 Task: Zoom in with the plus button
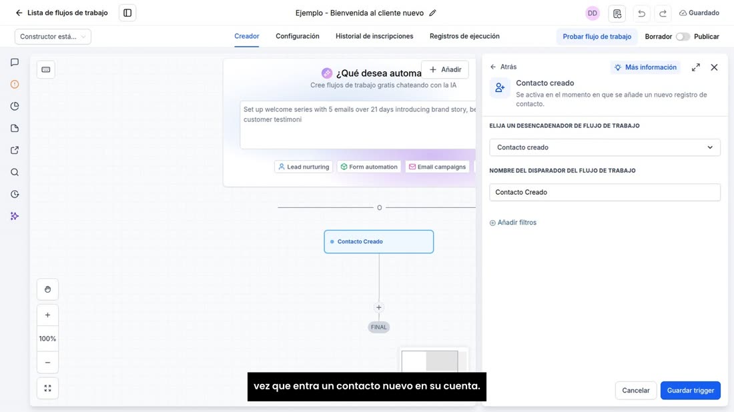click(x=48, y=315)
